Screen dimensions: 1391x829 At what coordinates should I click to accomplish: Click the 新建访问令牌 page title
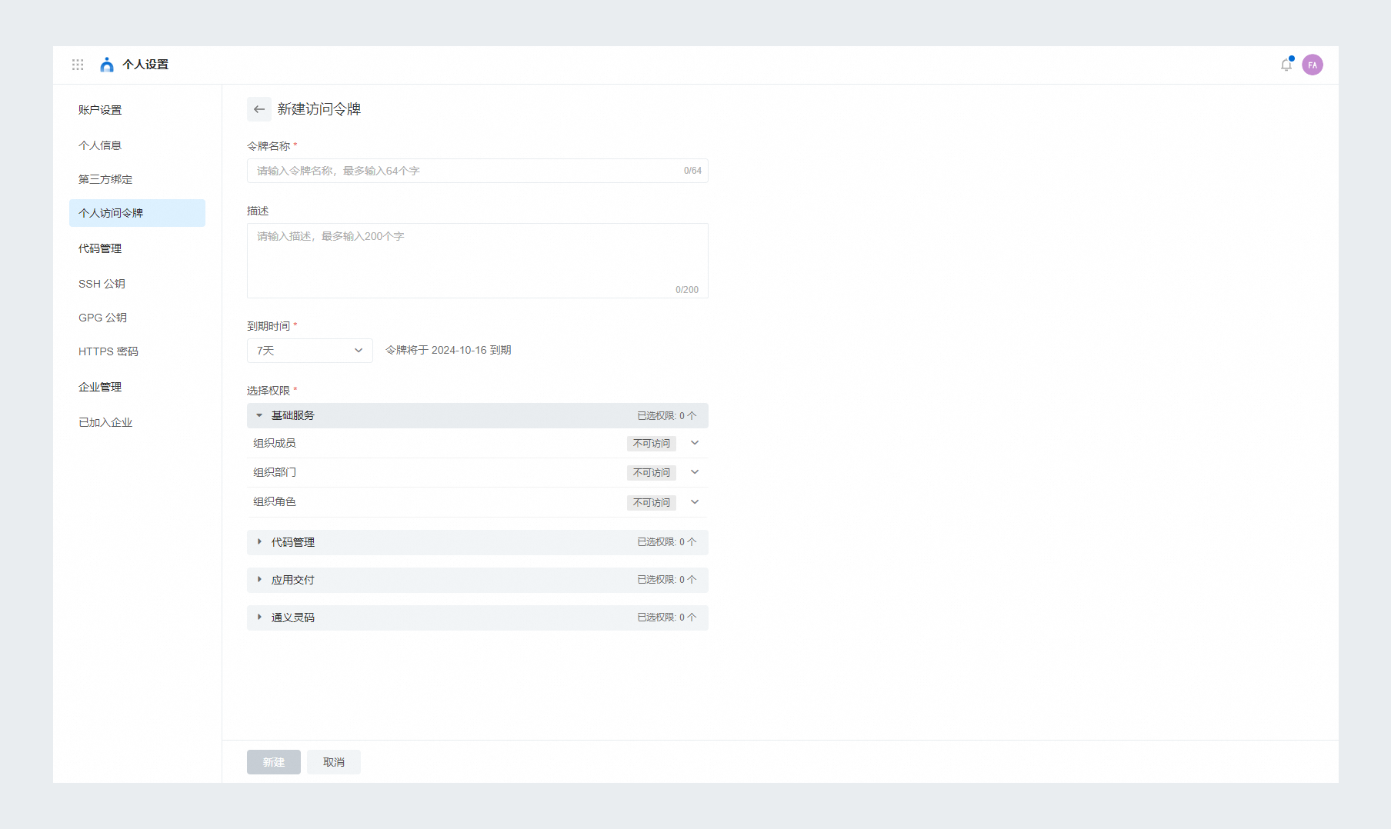click(319, 109)
